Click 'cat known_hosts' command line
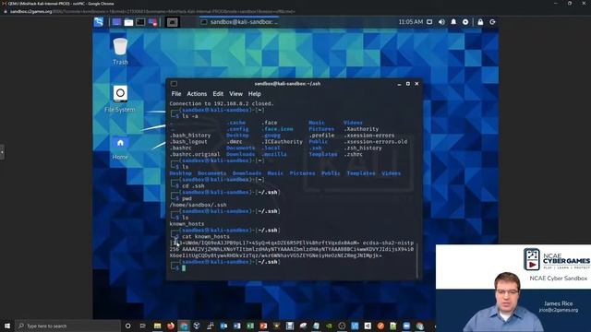This screenshot has width=591, height=332. 206,236
